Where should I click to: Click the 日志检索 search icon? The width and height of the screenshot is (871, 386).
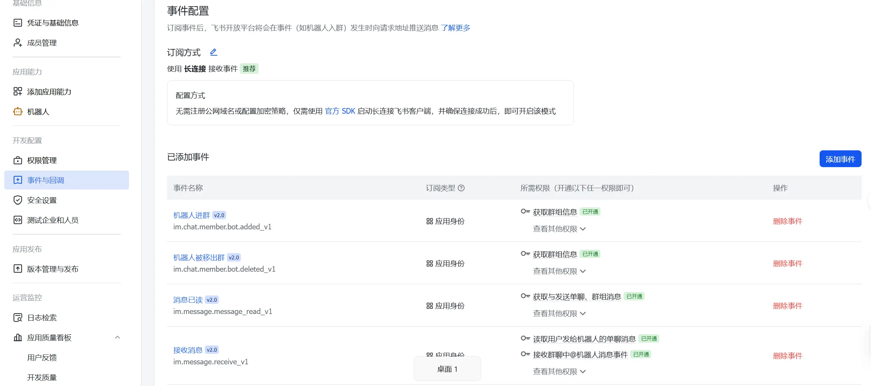click(x=17, y=317)
